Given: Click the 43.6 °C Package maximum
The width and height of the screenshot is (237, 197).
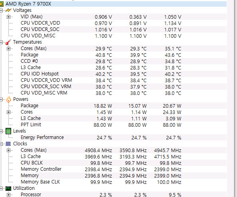Looking at the screenshot, I should 173,55.
